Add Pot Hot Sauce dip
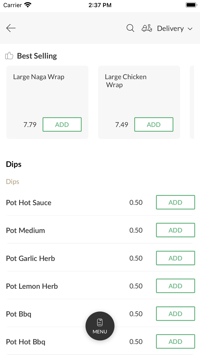Image resolution: width=200 pixels, height=355 pixels. (175, 202)
